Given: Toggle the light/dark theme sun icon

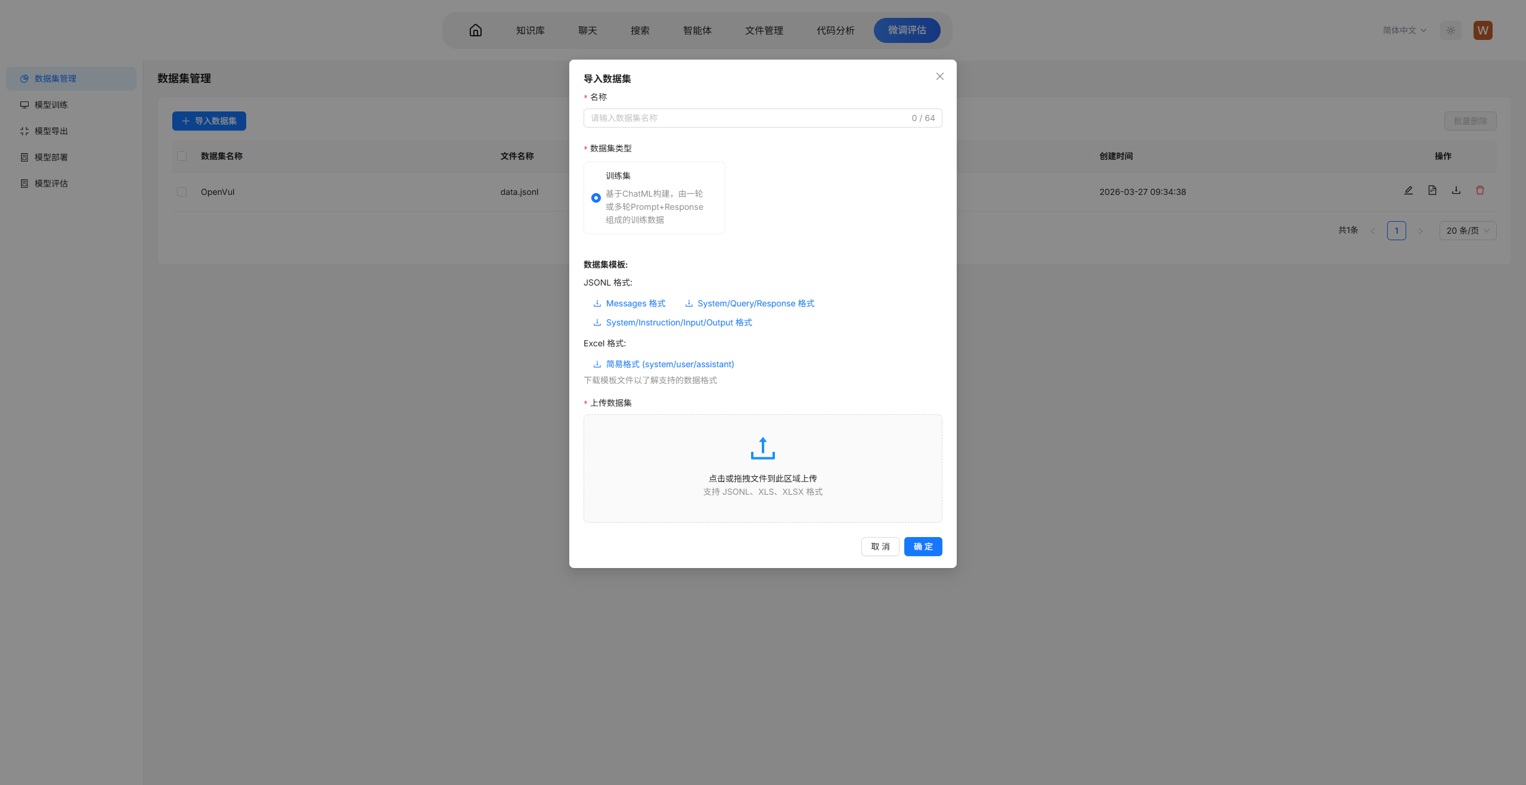Looking at the screenshot, I should [1450, 30].
